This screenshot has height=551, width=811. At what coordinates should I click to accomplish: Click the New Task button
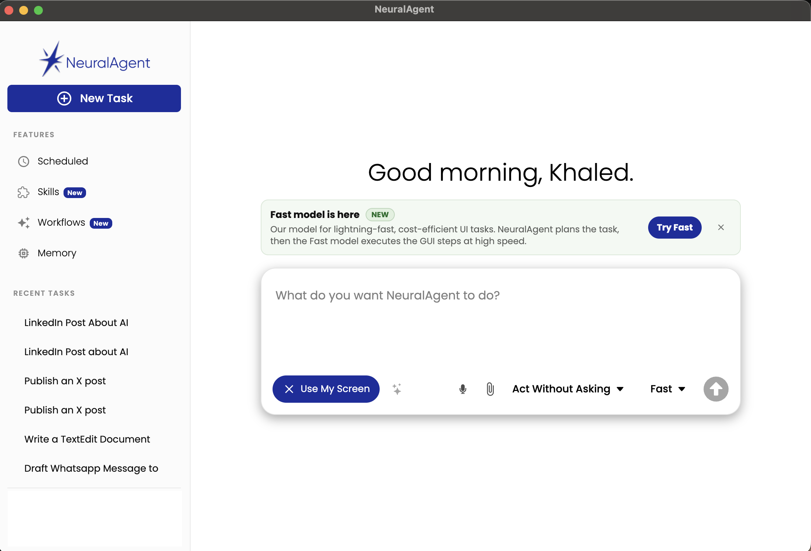(x=94, y=98)
